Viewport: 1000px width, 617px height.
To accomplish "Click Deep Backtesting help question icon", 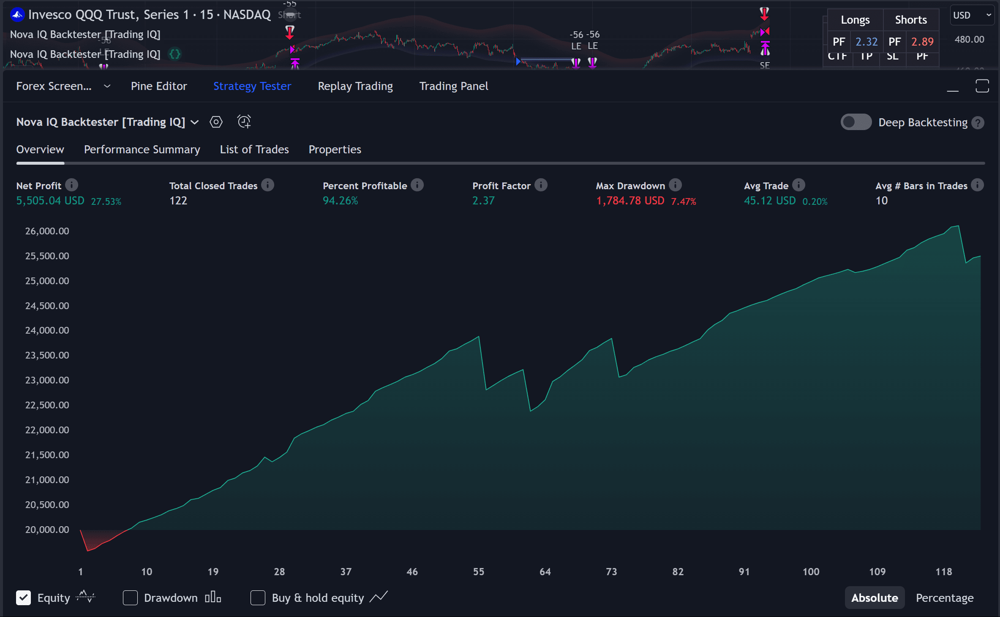I will click(978, 122).
